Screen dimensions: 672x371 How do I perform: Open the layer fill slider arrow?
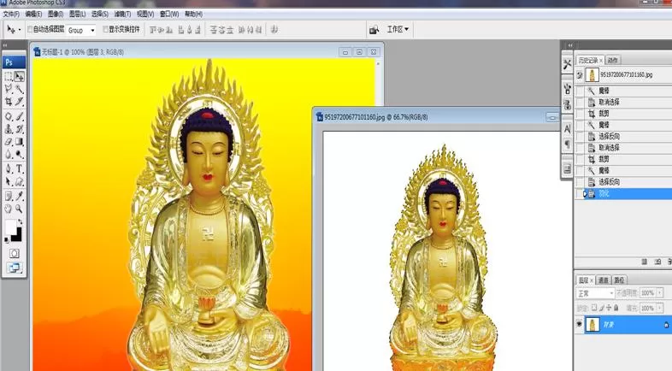(x=659, y=308)
